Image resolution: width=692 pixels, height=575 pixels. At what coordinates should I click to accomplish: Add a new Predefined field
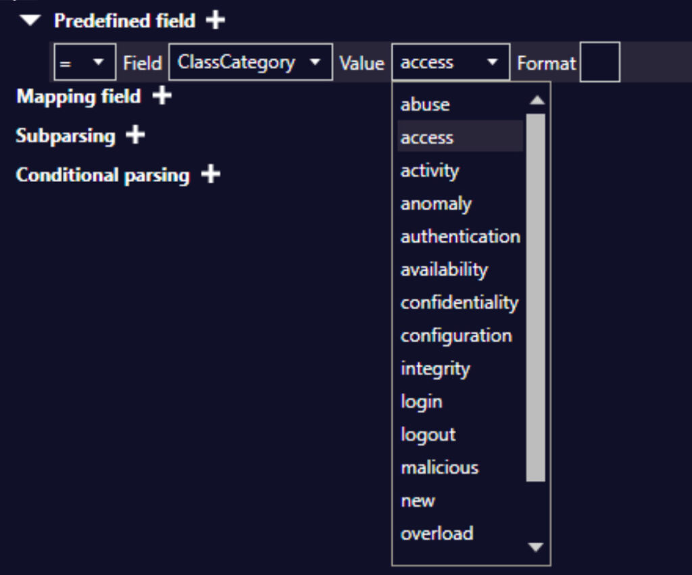click(x=216, y=20)
